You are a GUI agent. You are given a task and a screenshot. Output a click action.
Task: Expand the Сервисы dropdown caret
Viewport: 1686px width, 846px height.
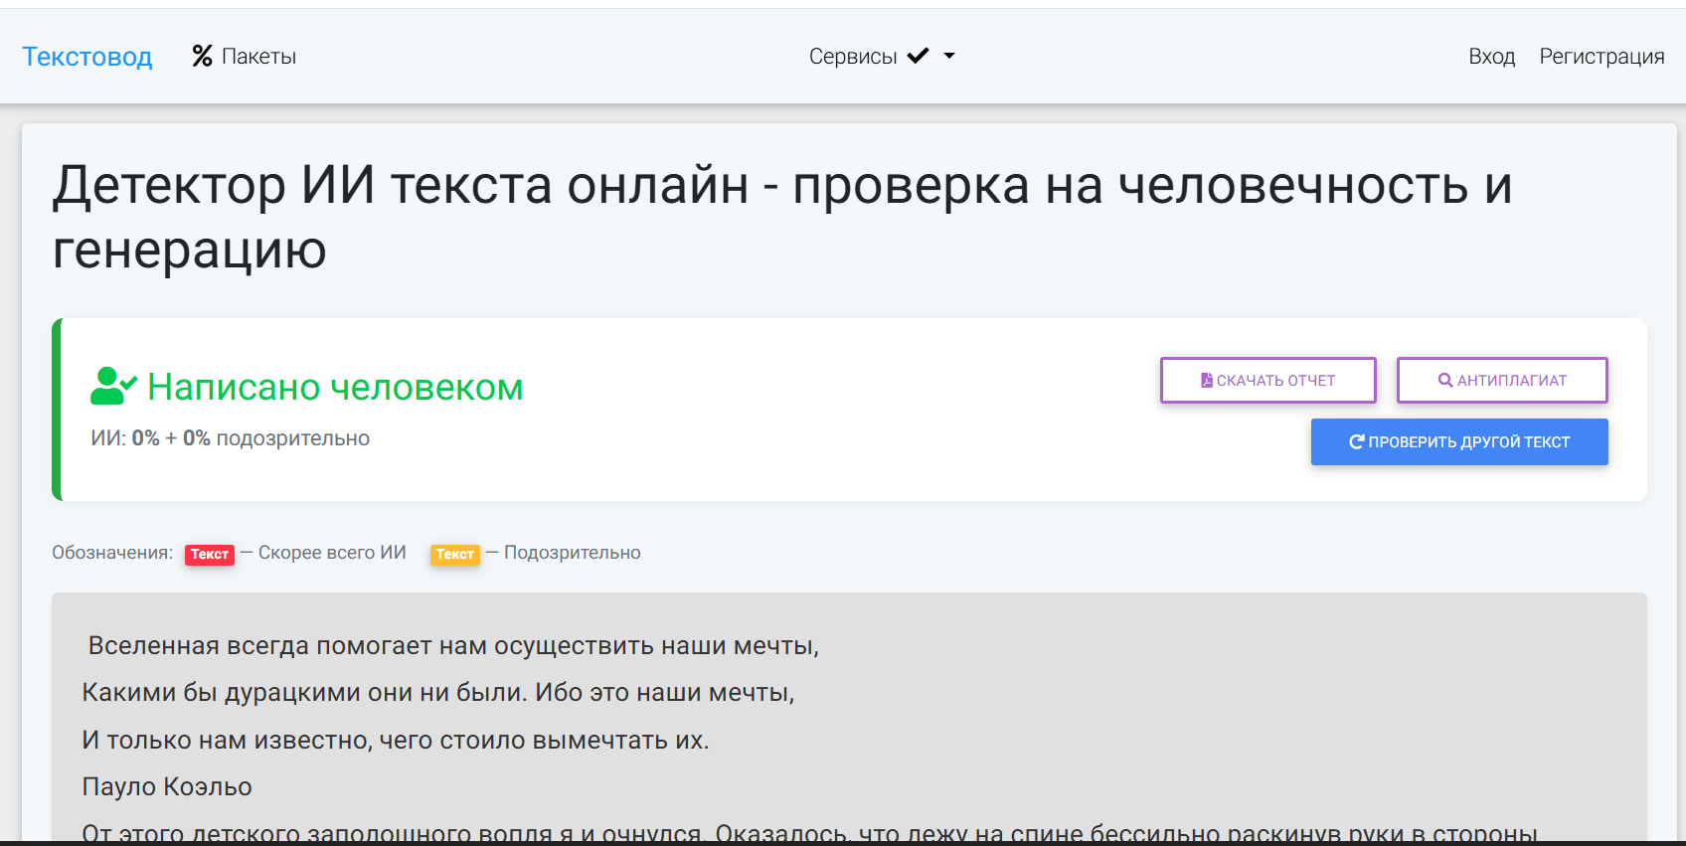pyautogui.click(x=949, y=57)
